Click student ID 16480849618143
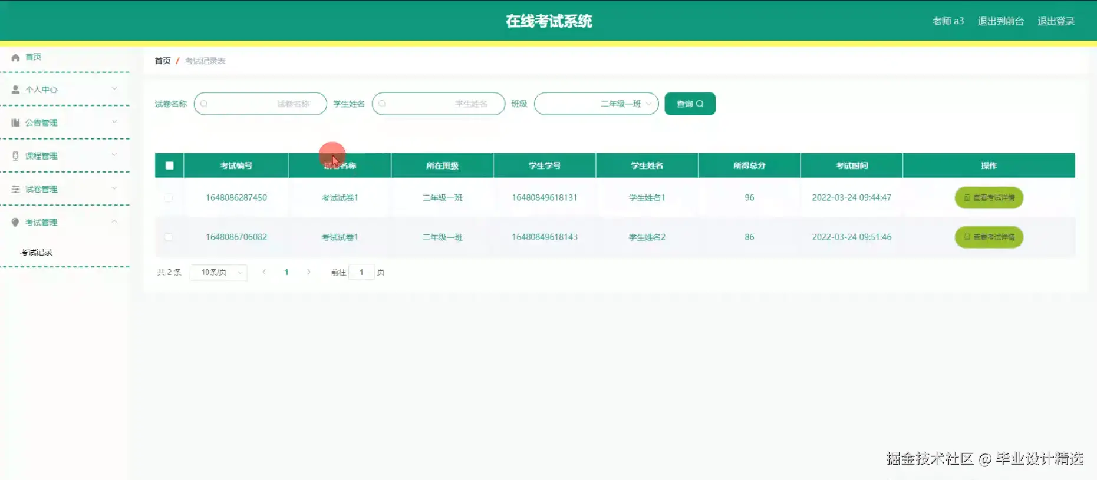 tap(545, 237)
